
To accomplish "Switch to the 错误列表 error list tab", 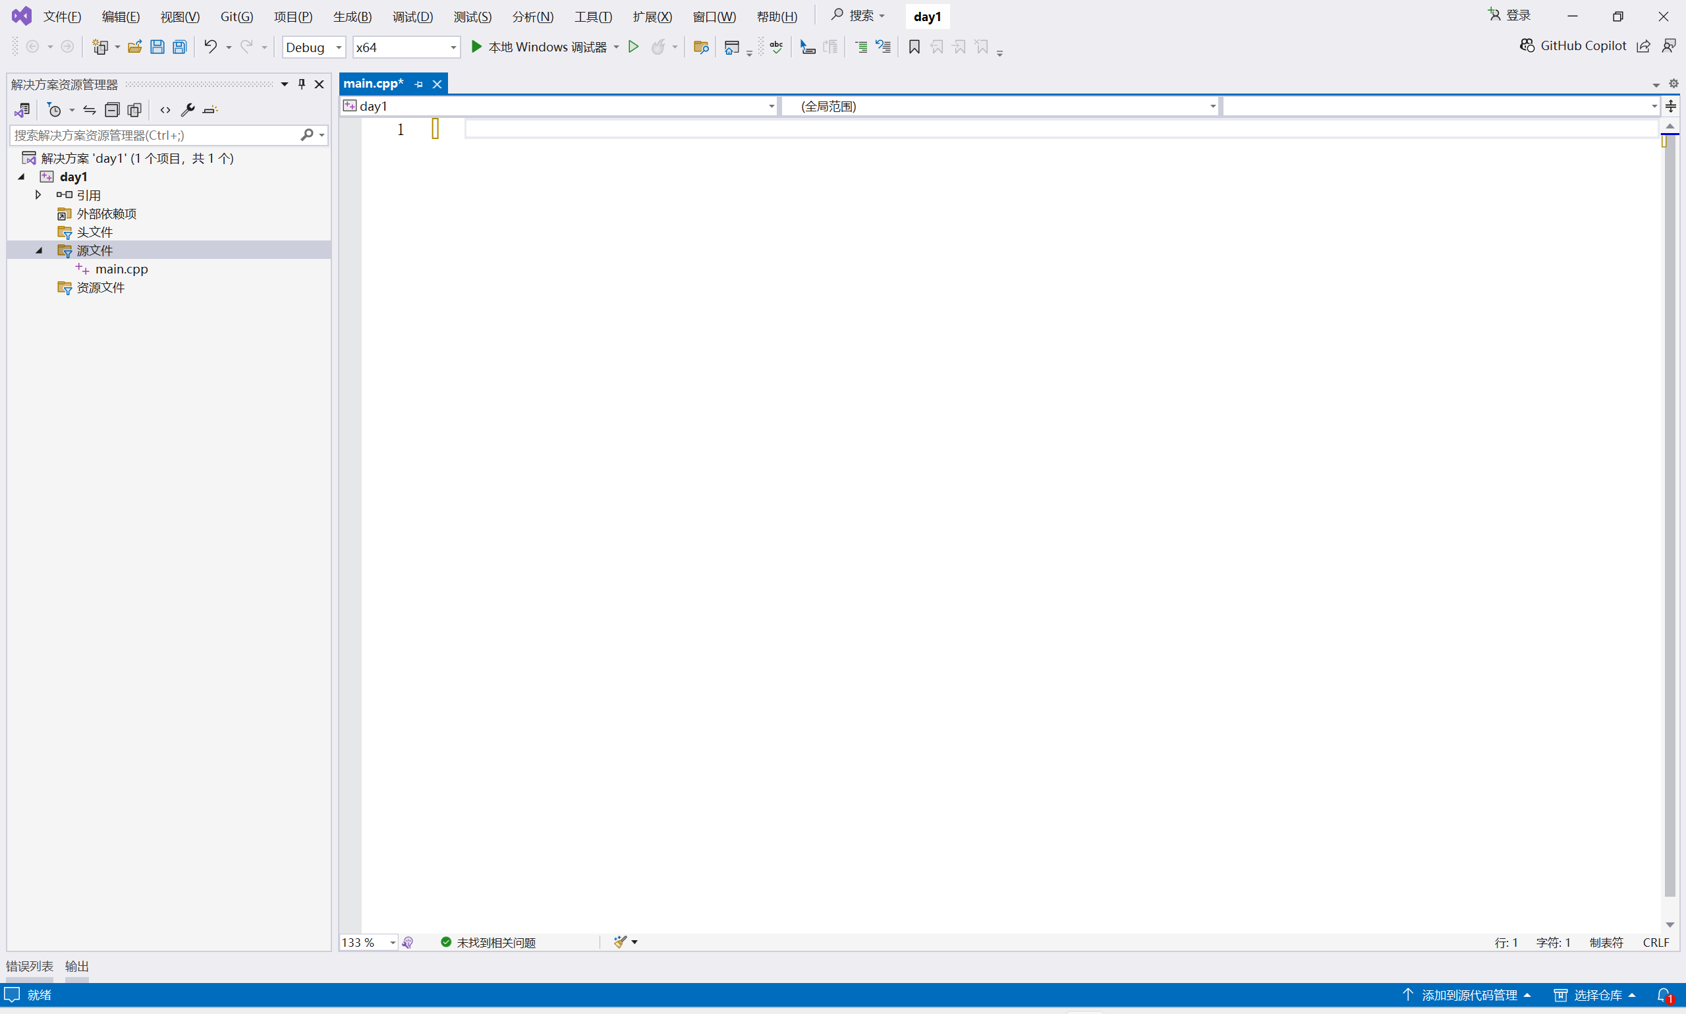I will coord(30,966).
